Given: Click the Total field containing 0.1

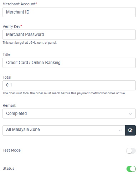Looking at the screenshot, I should [x=69, y=85].
